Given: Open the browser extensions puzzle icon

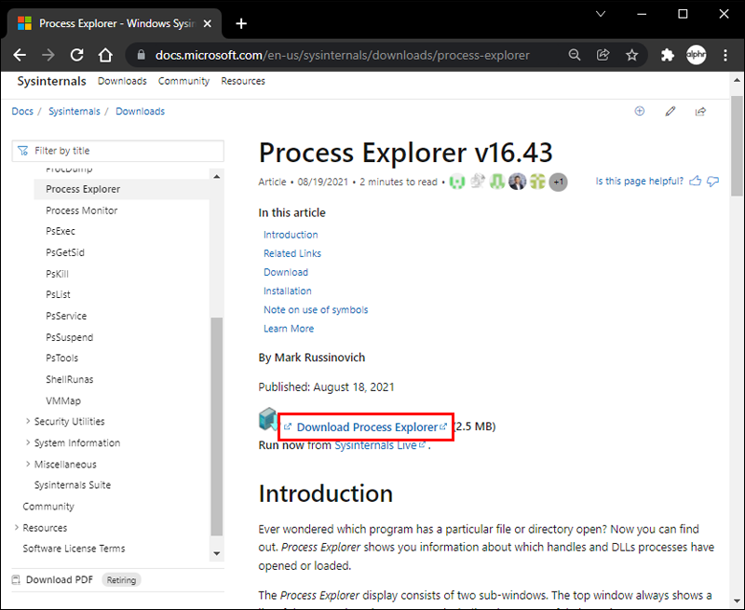Looking at the screenshot, I should (x=667, y=55).
